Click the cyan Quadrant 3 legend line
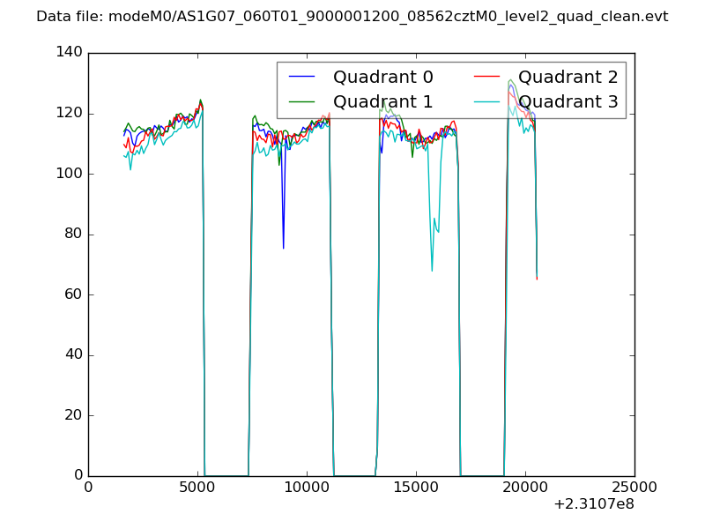Viewport: 705px width, 529px height. coord(486,102)
